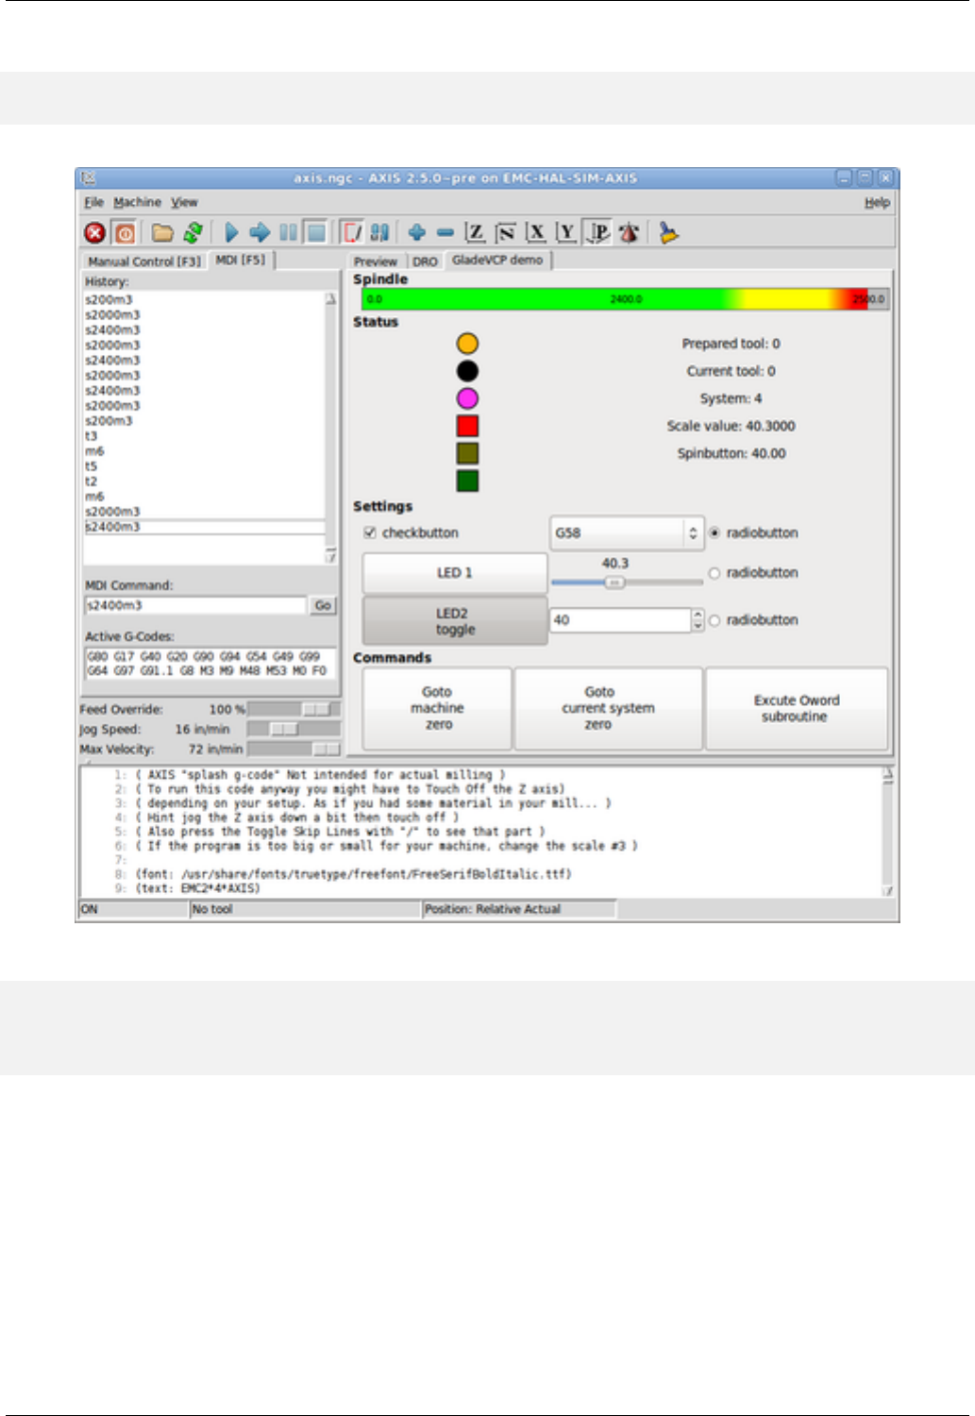The width and height of the screenshot is (975, 1416).
Task: Click the magenta round status LED
Action: tap(467, 398)
